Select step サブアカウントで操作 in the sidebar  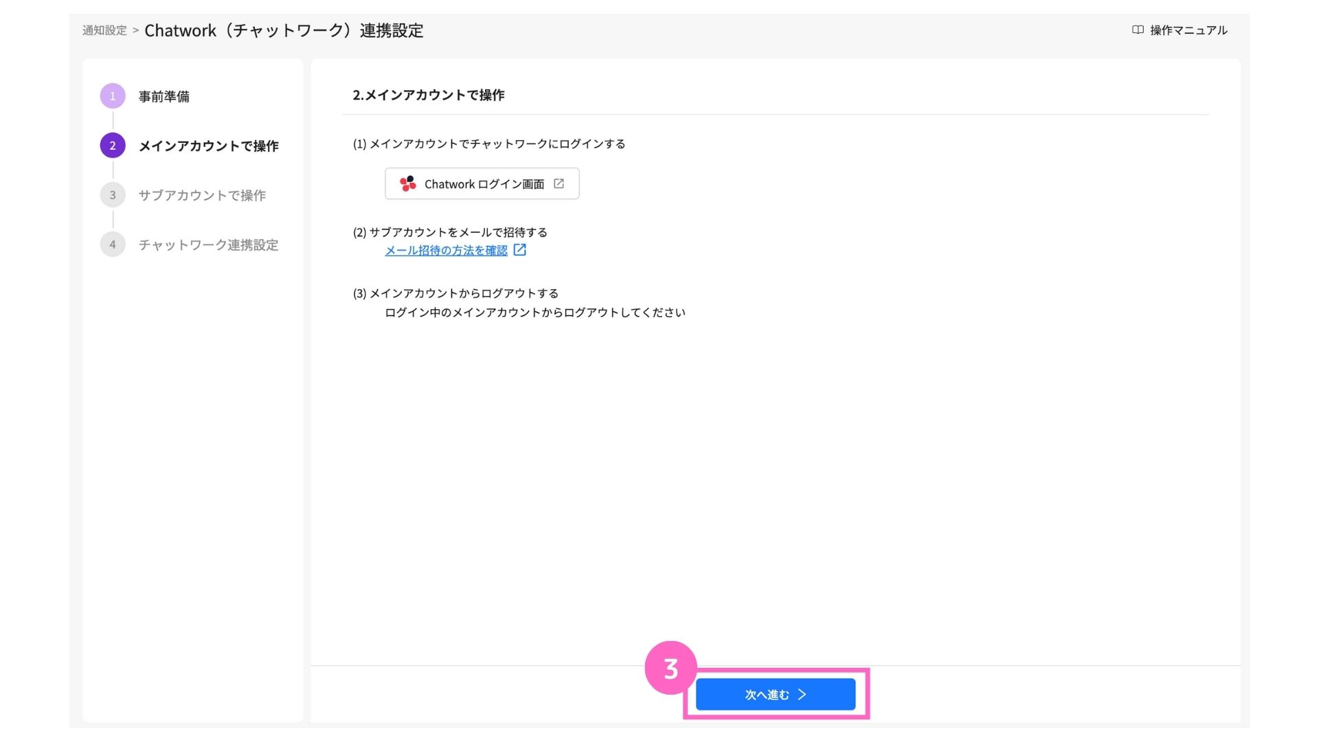tap(202, 195)
